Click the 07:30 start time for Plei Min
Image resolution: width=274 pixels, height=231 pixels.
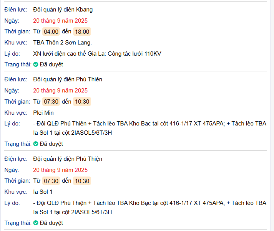pos(51,102)
